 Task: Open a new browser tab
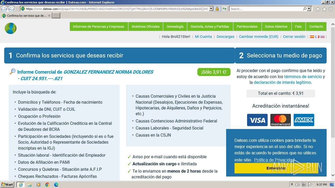(56, 16)
